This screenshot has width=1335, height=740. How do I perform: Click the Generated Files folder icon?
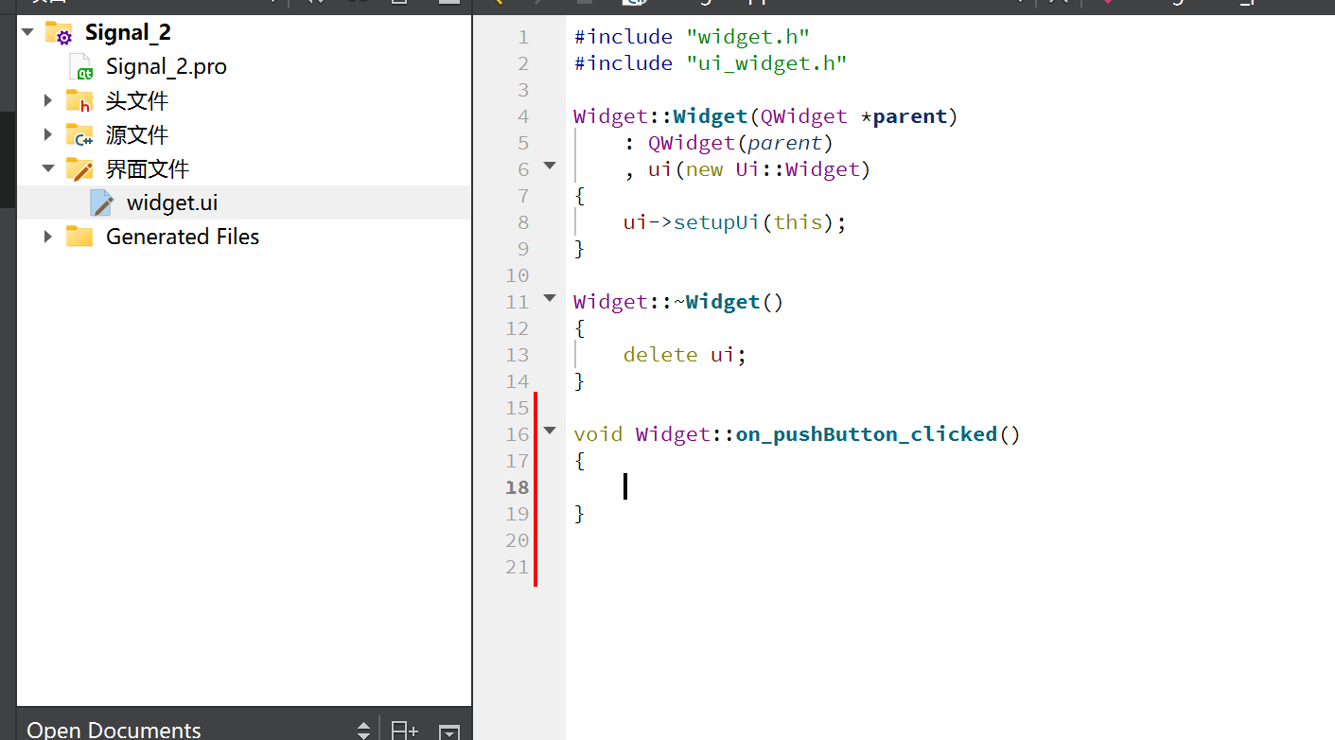click(x=79, y=237)
